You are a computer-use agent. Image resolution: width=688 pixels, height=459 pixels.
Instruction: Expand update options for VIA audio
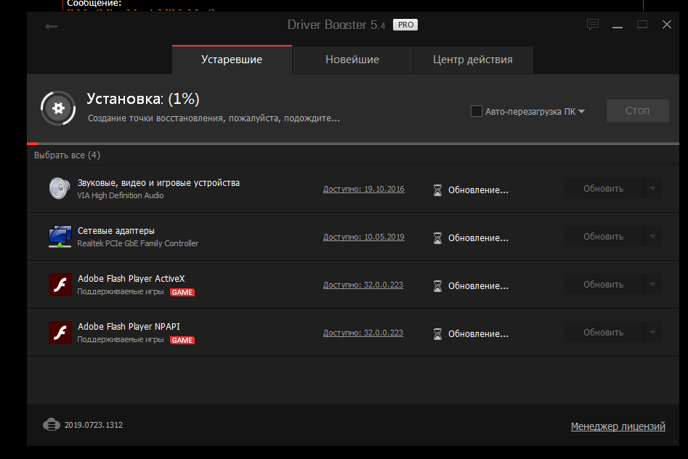(653, 189)
